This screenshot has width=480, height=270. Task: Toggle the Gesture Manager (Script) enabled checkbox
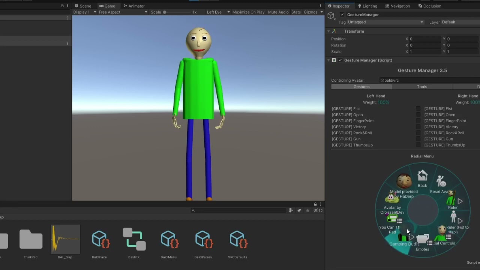pyautogui.click(x=340, y=60)
